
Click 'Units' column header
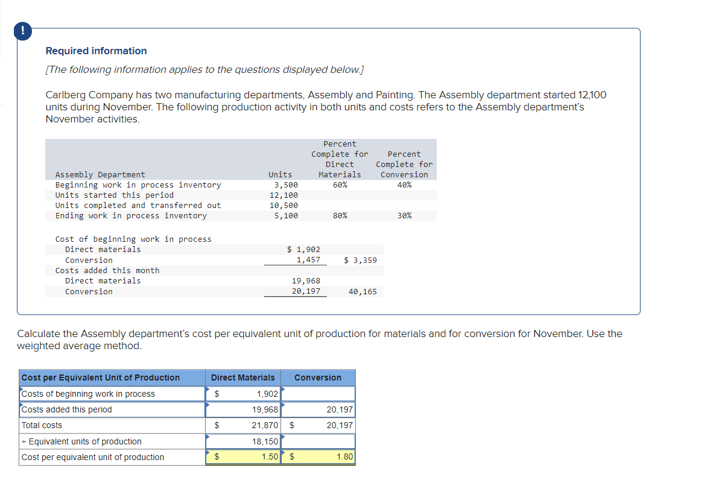tap(280, 174)
